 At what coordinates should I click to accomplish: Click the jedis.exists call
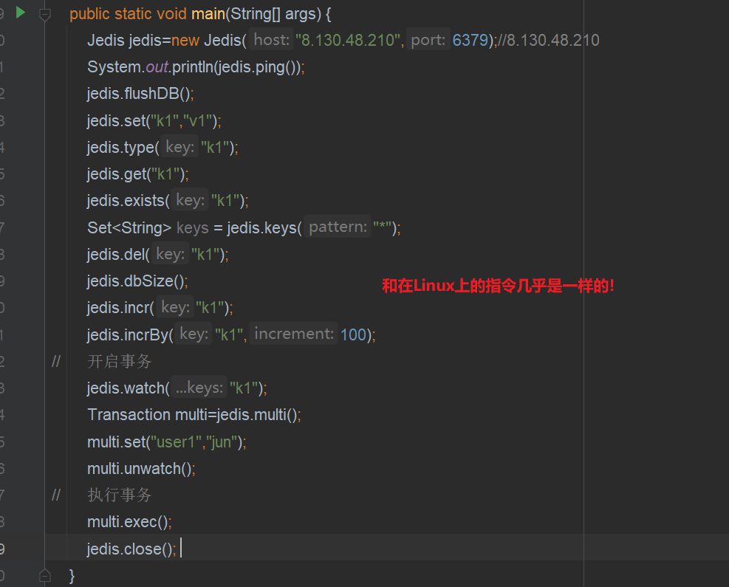(168, 201)
